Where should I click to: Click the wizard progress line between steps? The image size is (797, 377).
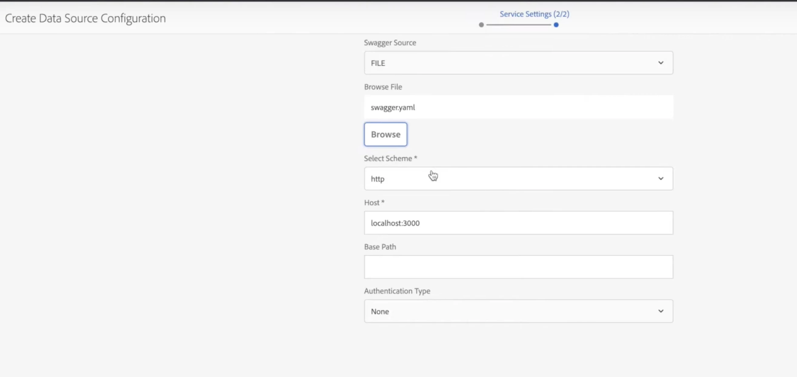[519, 25]
